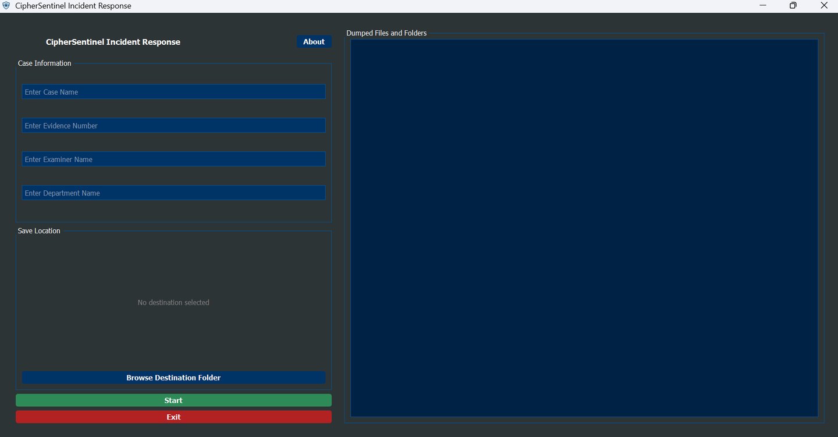This screenshot has width=838, height=437.
Task: Restore down the CipherSentinel window
Action: click(793, 6)
